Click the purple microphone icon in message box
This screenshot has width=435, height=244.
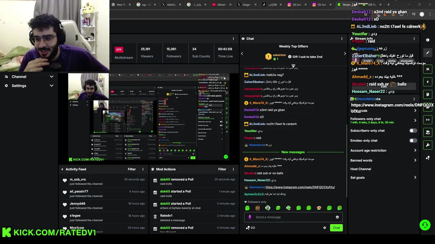click(x=250, y=217)
